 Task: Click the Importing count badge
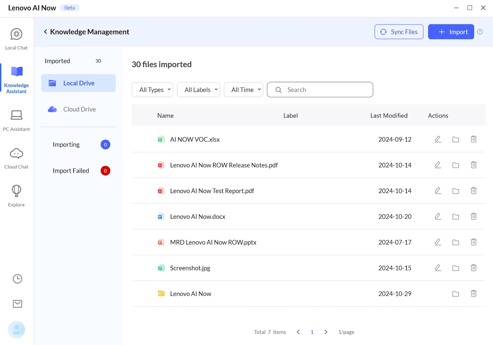(105, 145)
